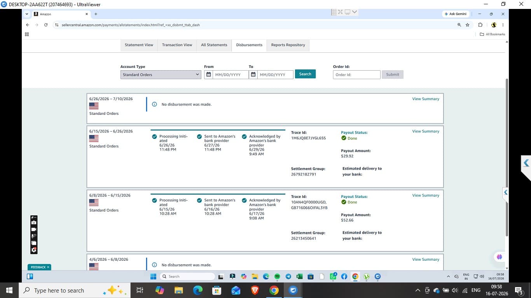531x298 pixels.
Task: Click info icon for 6/26/2026 no disbursement
Action: tap(154, 104)
